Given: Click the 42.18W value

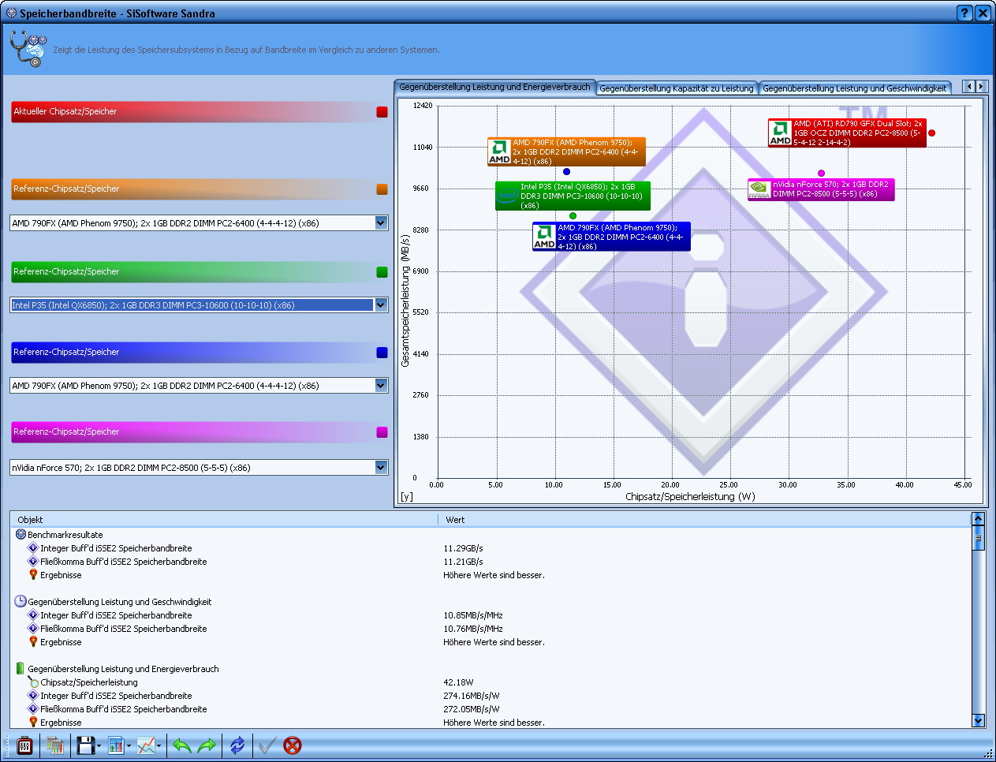Looking at the screenshot, I should pyautogui.click(x=458, y=682).
